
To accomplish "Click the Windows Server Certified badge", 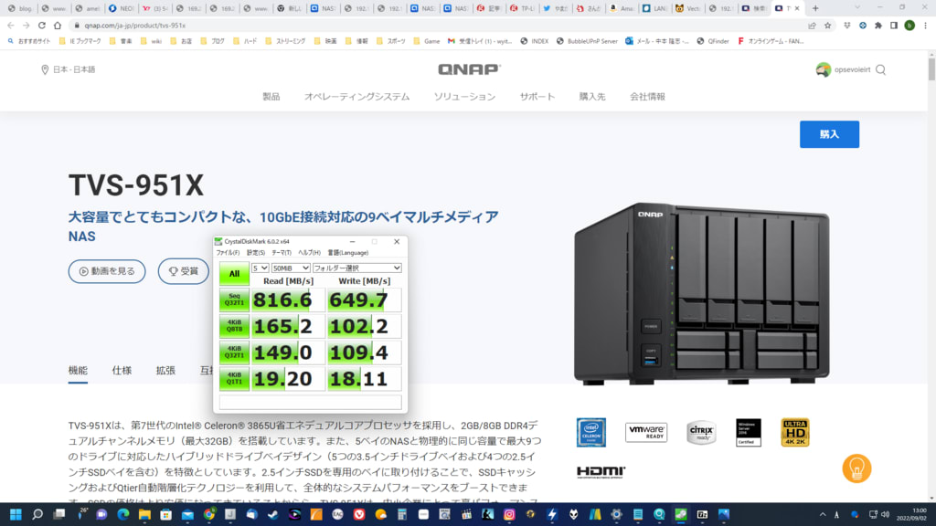I will coord(748,432).
